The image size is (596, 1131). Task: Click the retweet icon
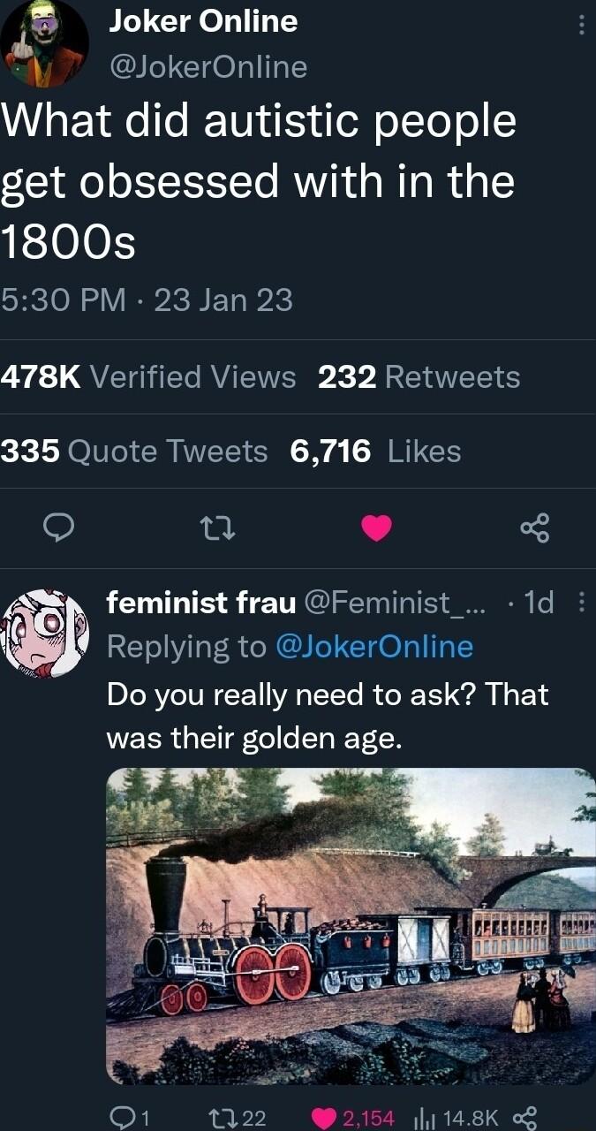click(x=216, y=529)
